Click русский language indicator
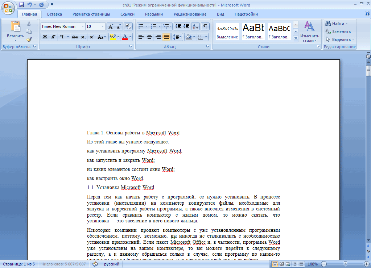This screenshot has height=268, width=371. pyautogui.click(x=111, y=264)
